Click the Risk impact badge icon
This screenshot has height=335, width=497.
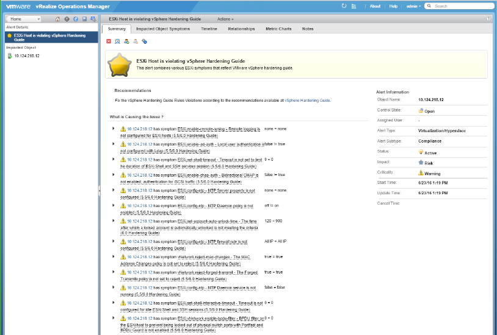tap(421, 162)
